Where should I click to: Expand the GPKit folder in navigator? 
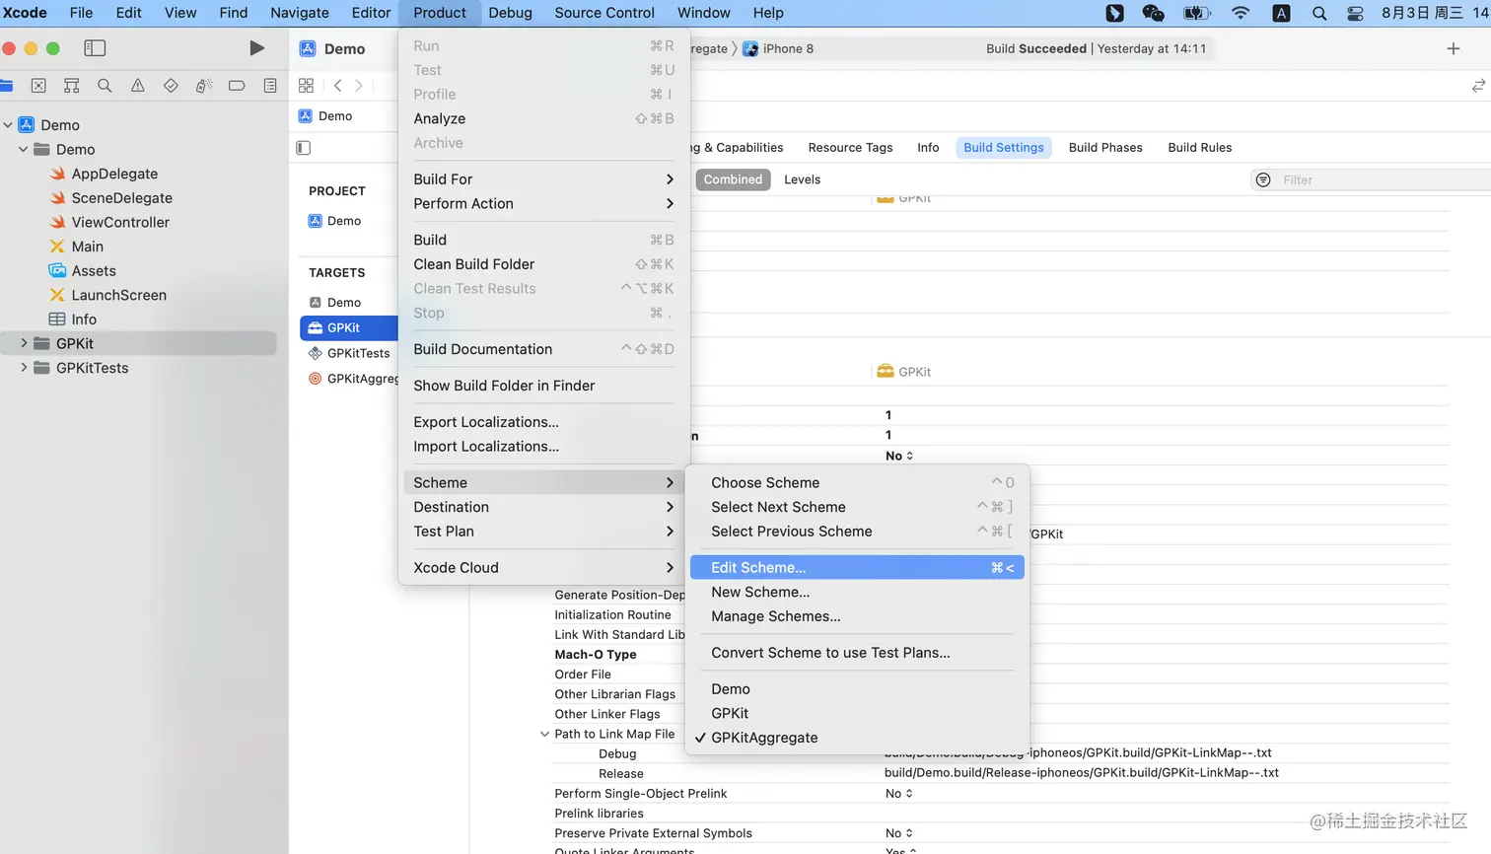click(x=24, y=343)
